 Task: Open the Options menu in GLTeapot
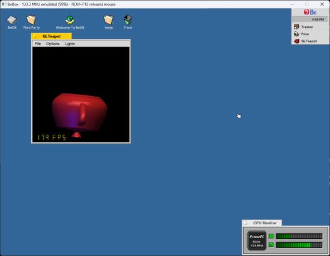click(x=53, y=44)
